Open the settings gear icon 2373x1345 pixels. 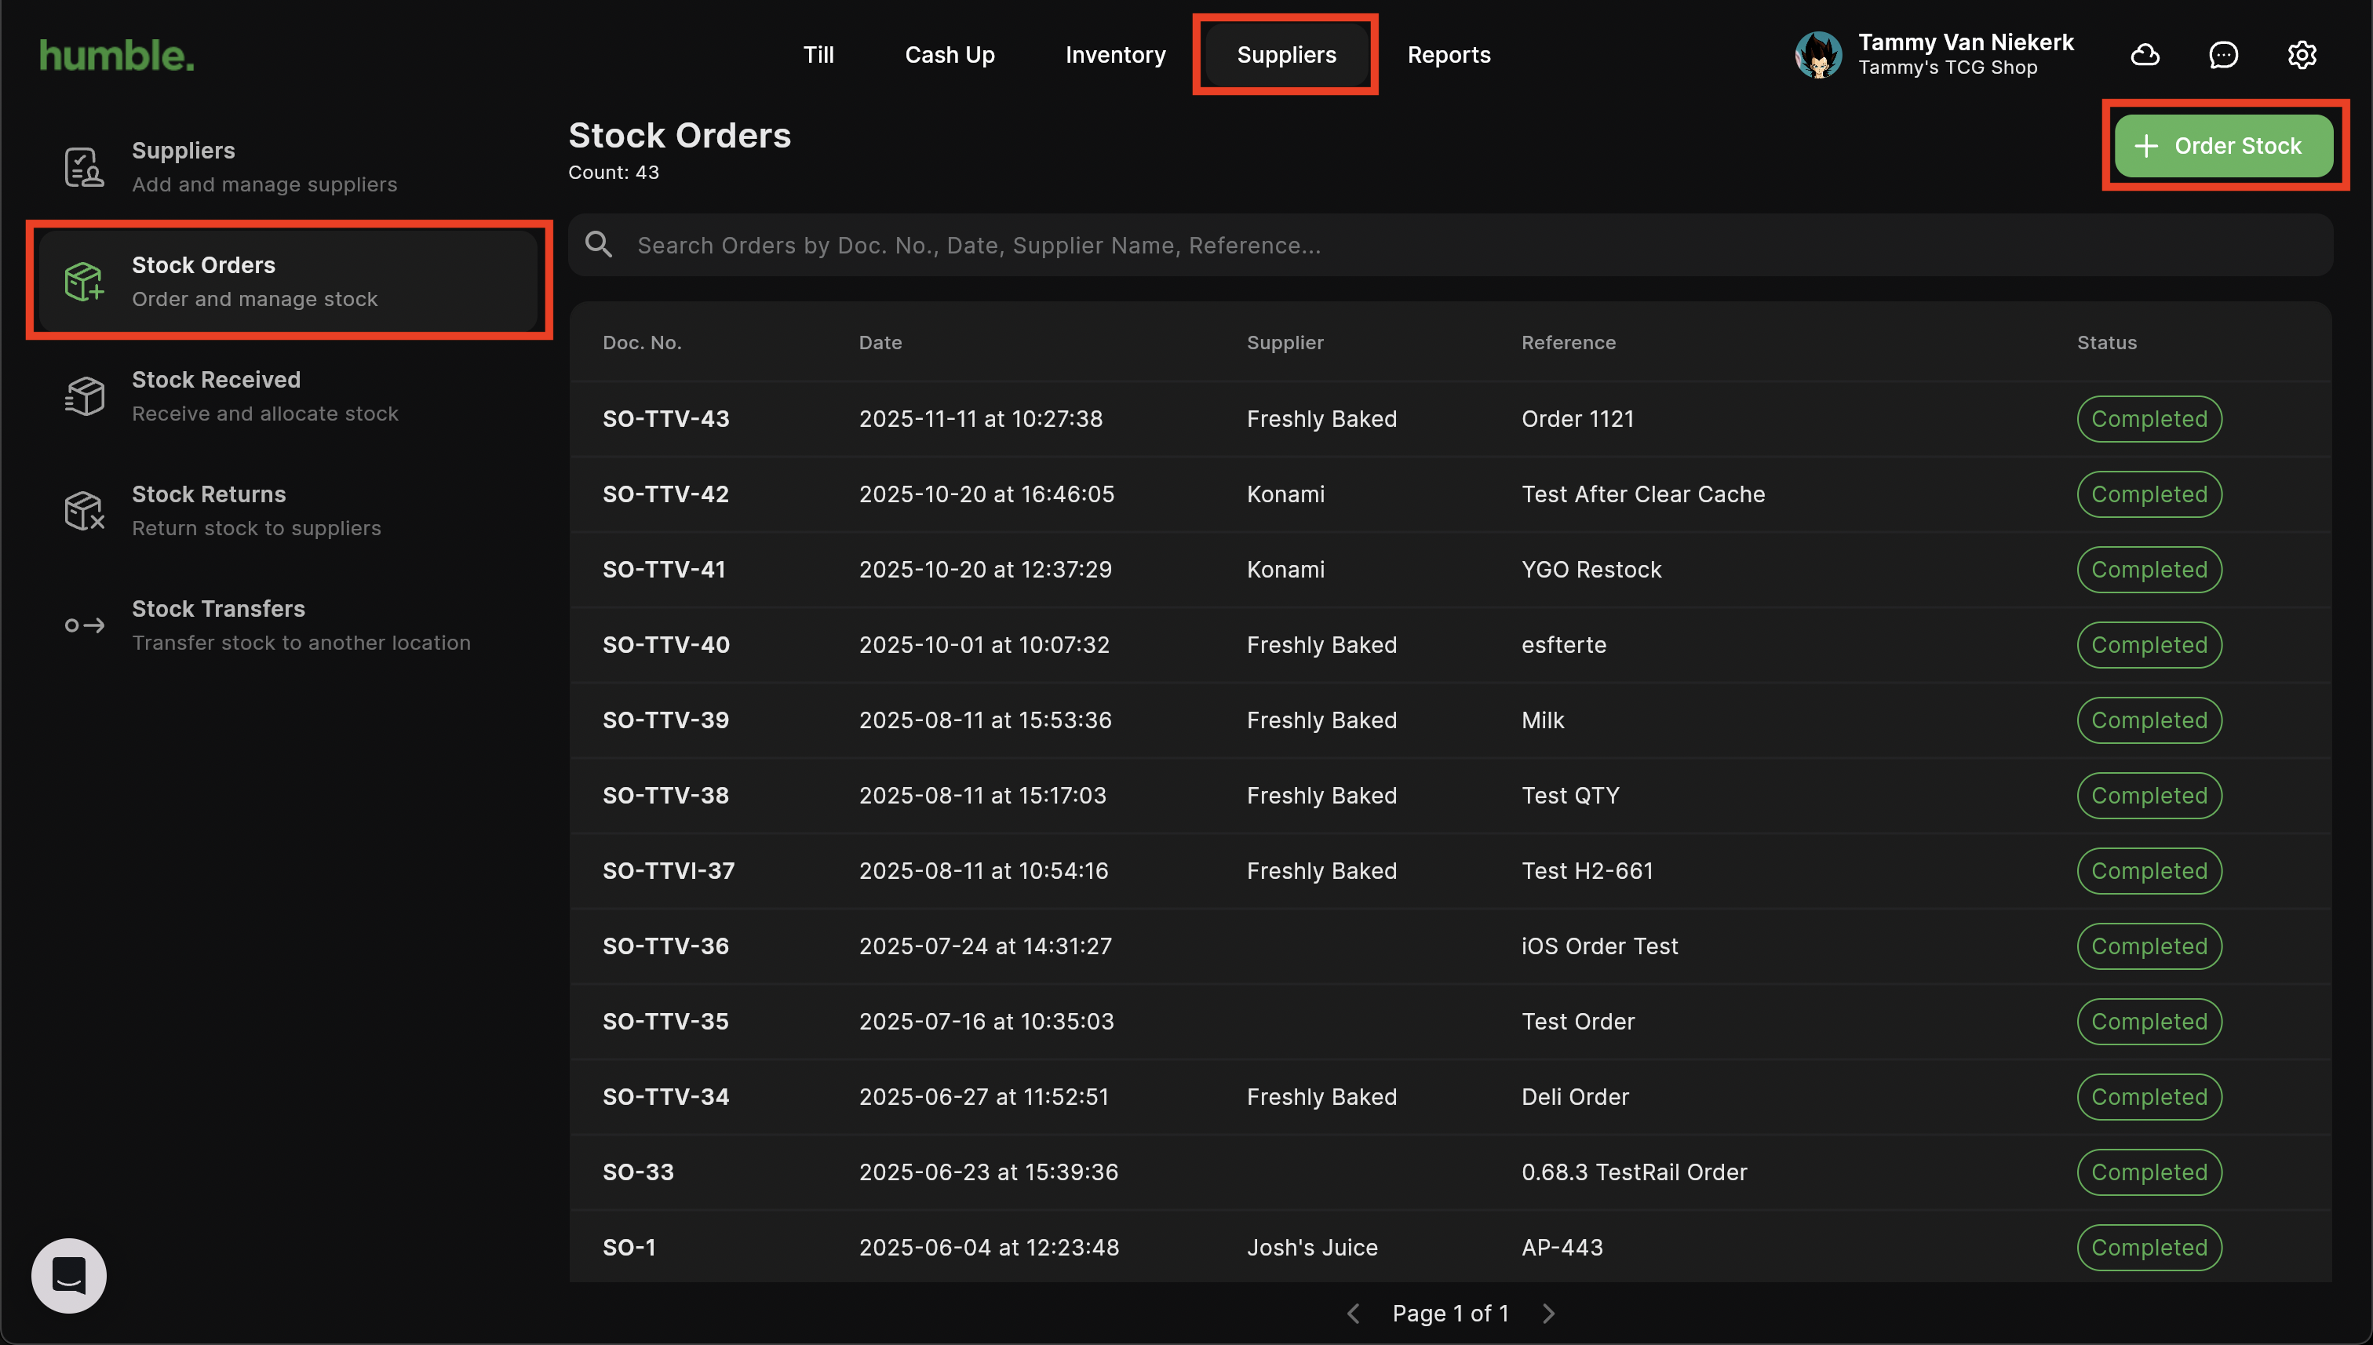click(x=2301, y=54)
